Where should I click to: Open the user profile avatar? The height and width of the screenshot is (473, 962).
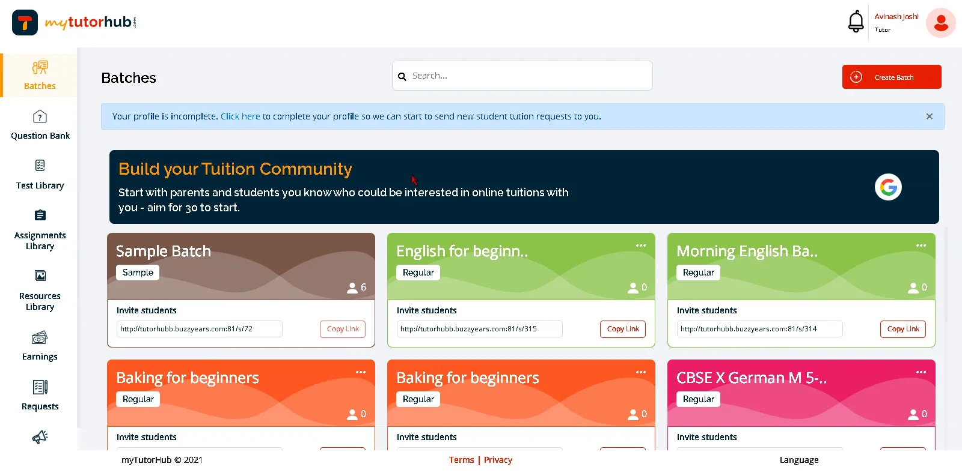pyautogui.click(x=941, y=23)
